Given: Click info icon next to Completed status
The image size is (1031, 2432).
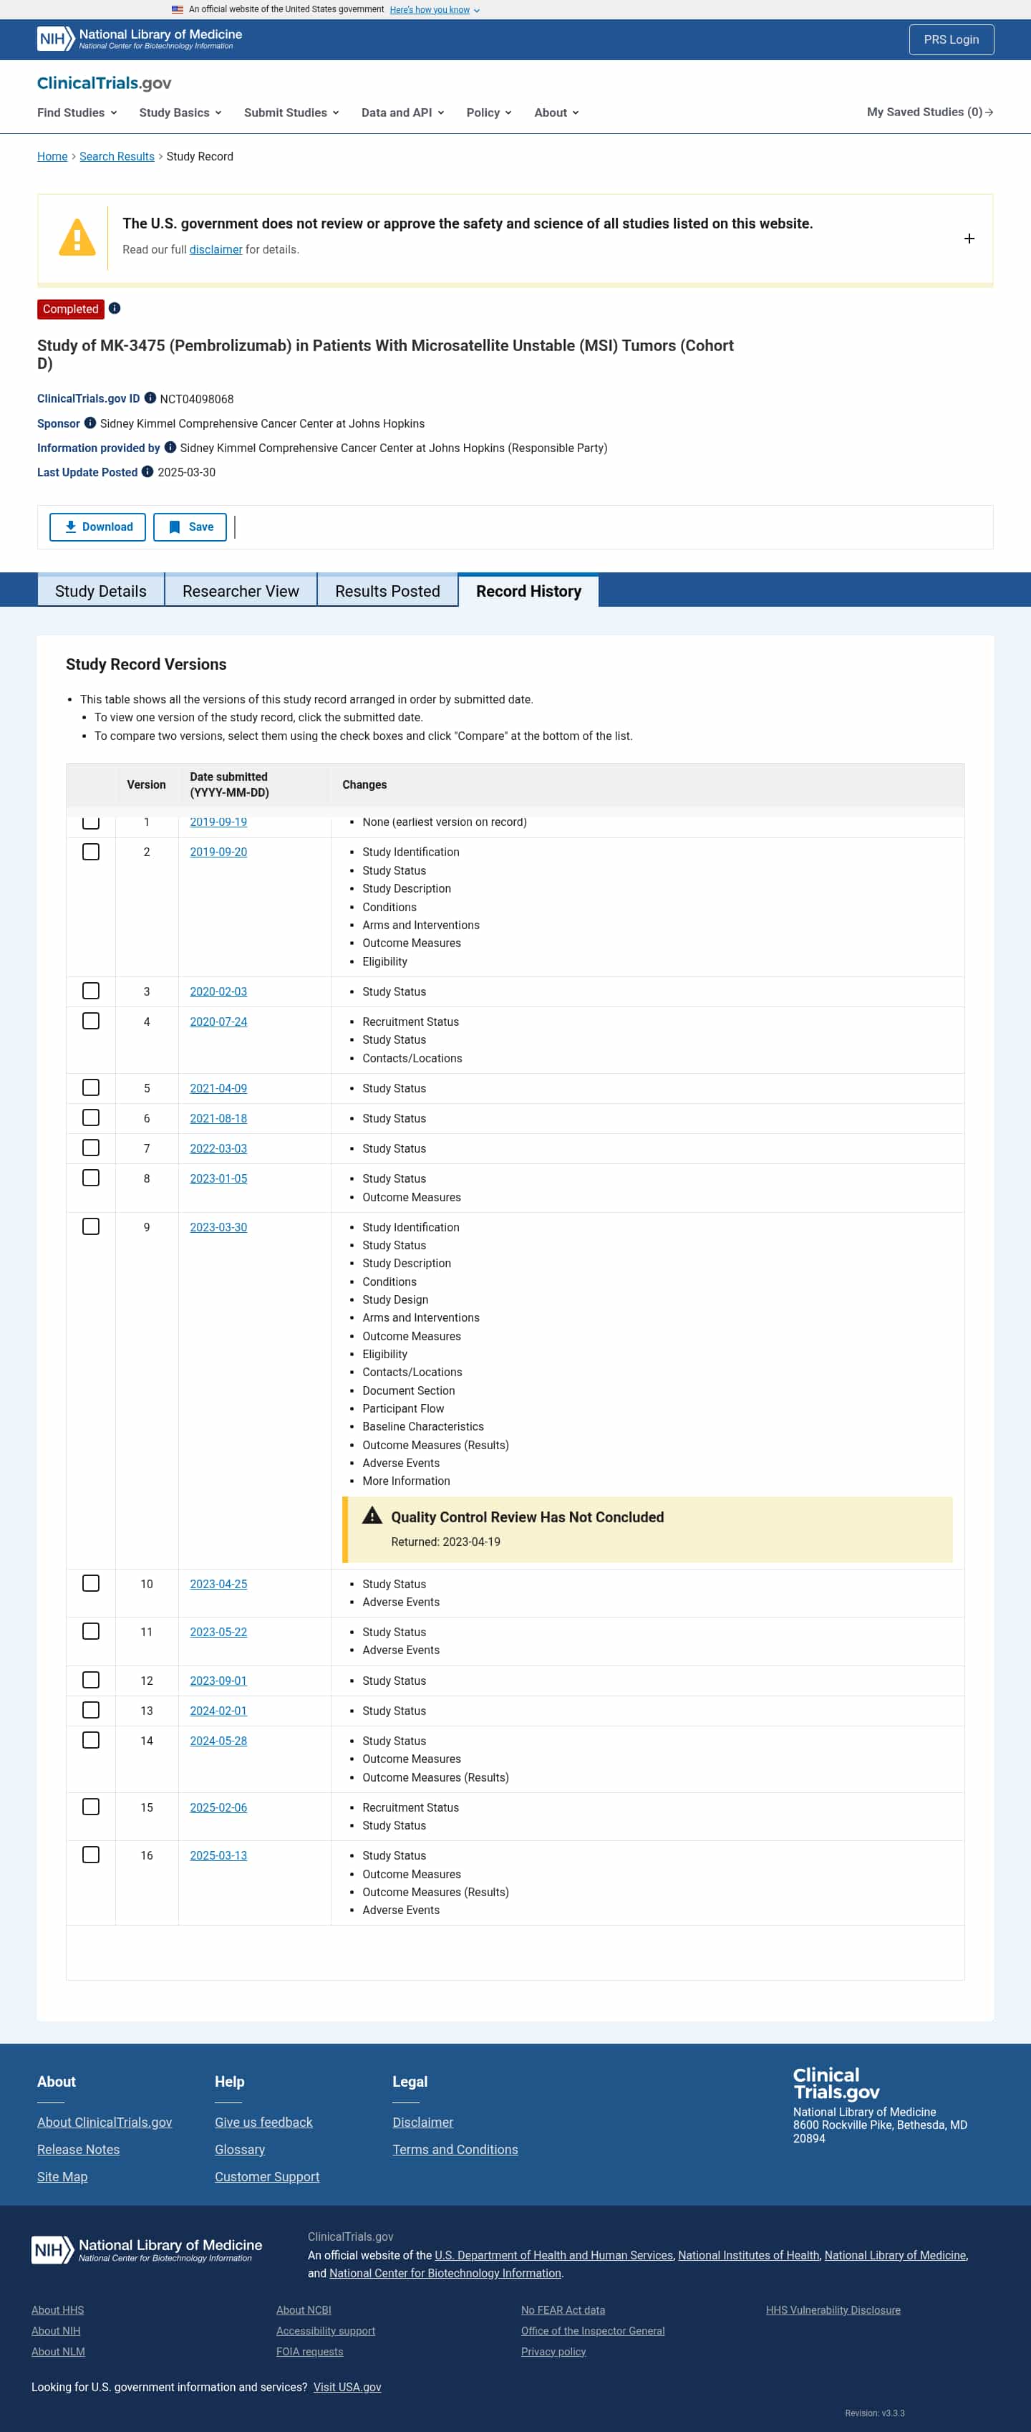Looking at the screenshot, I should 114,309.
